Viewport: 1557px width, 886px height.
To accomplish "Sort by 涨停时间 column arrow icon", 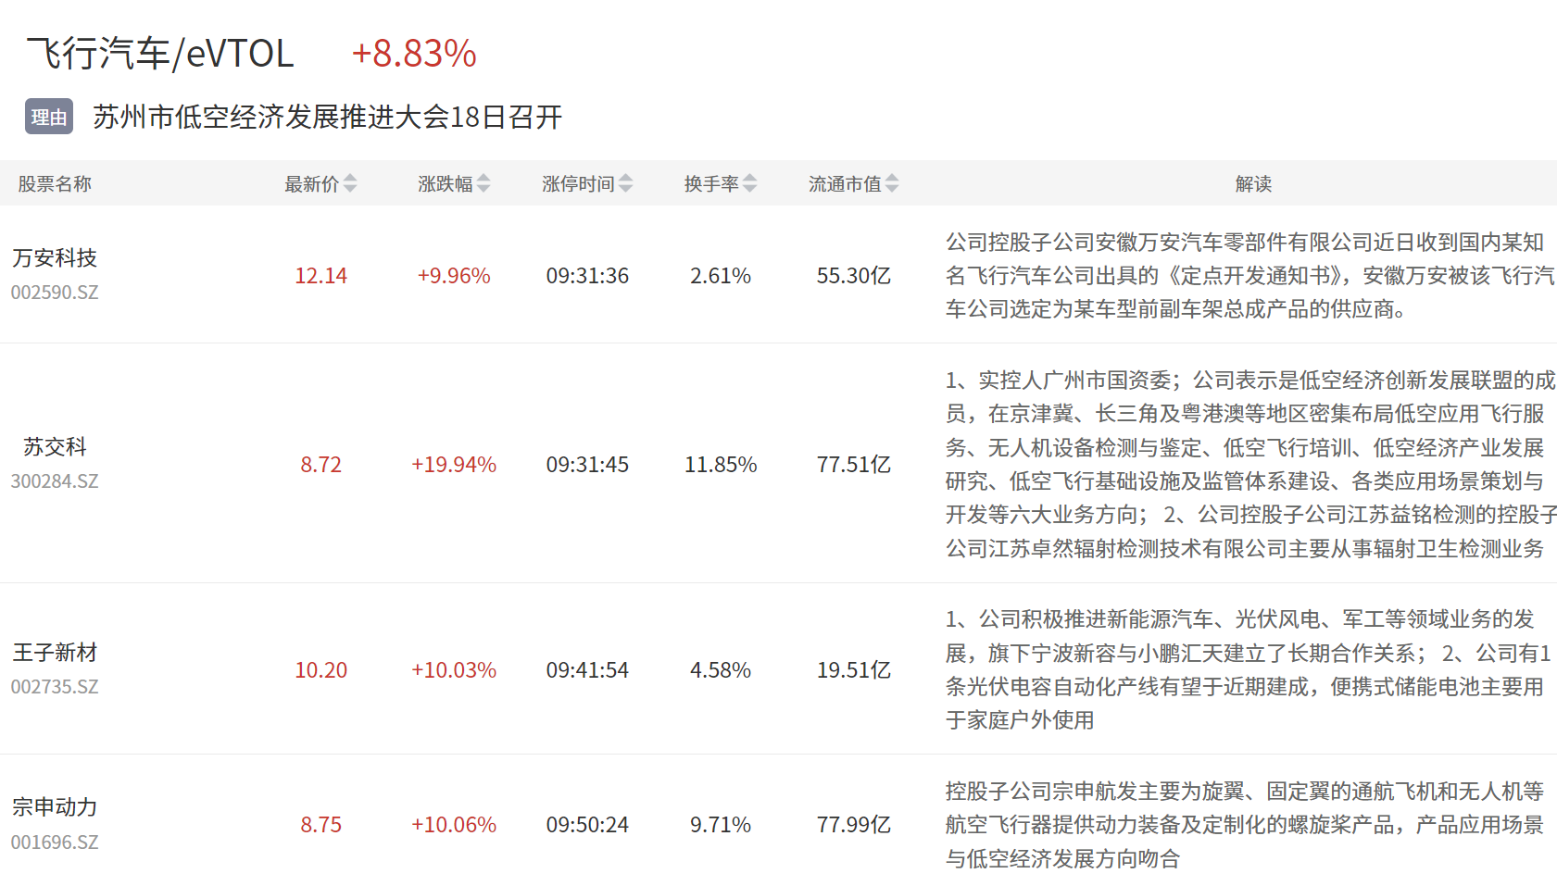I will [x=626, y=183].
